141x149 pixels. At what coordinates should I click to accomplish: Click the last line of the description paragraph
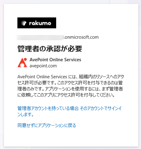pos(66,95)
